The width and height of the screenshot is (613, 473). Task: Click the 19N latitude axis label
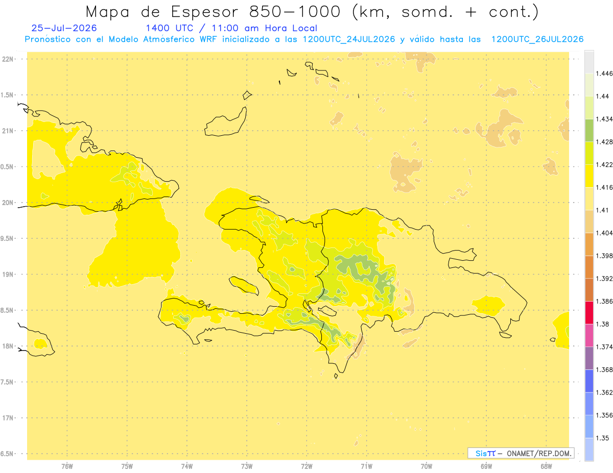coord(8,274)
